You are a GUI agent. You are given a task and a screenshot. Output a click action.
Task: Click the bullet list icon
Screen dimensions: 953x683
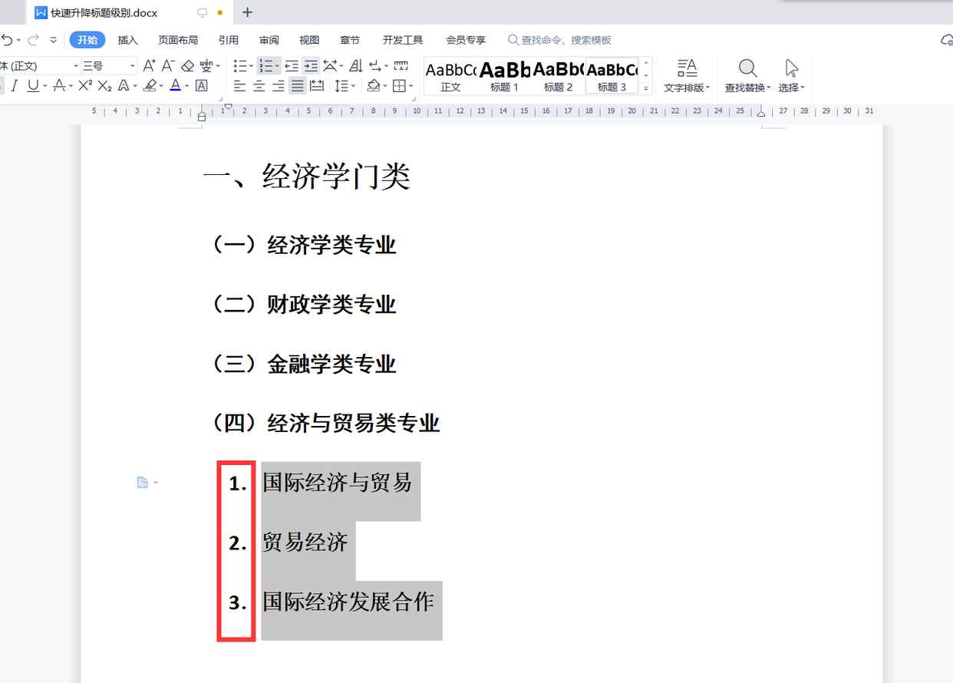(241, 65)
